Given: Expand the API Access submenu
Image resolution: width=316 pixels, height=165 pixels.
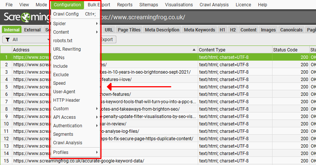Looking at the screenshot, I should coord(75,117).
